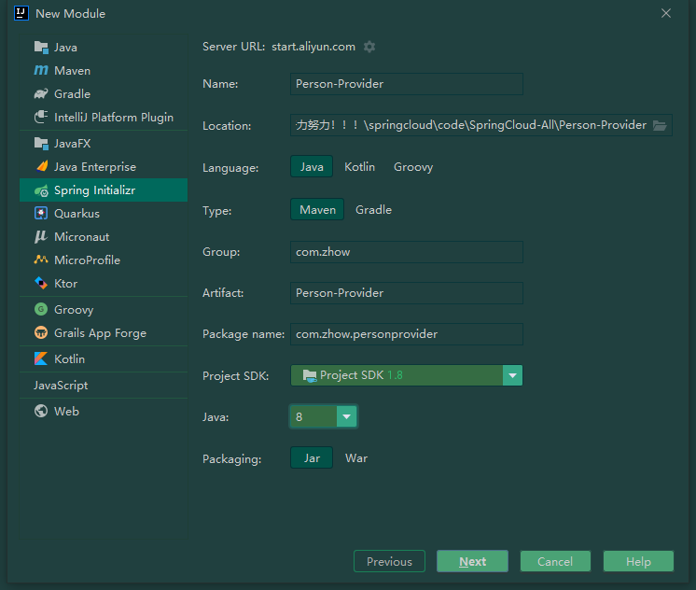Cancel the New Module dialog
The width and height of the screenshot is (696, 590).
pos(555,561)
